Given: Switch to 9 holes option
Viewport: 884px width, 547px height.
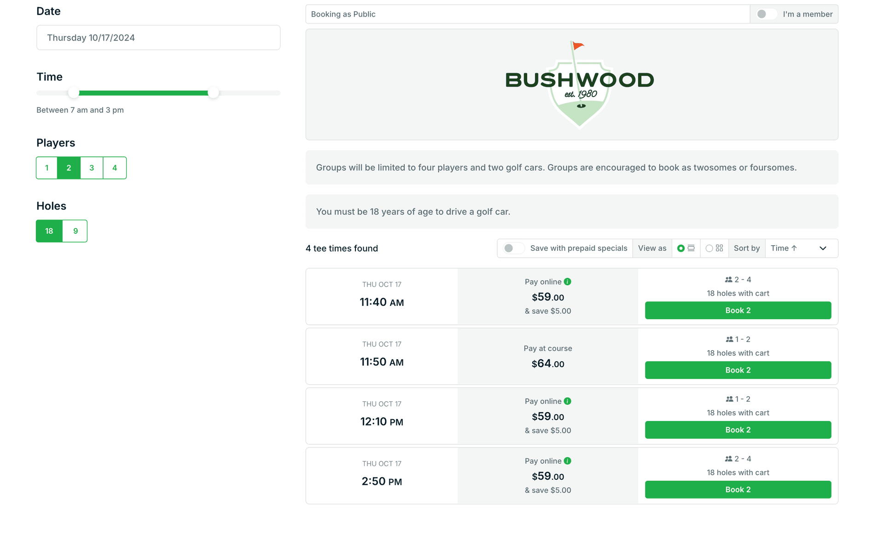Looking at the screenshot, I should click(75, 231).
